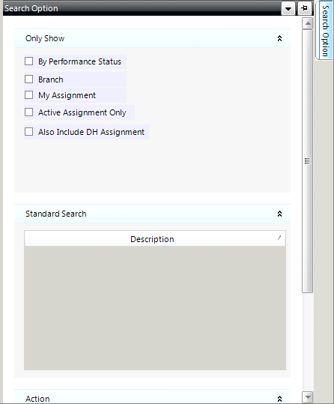This screenshot has height=404, width=334.
Task: Click the scrollbar up arrow
Action: tap(308, 24)
